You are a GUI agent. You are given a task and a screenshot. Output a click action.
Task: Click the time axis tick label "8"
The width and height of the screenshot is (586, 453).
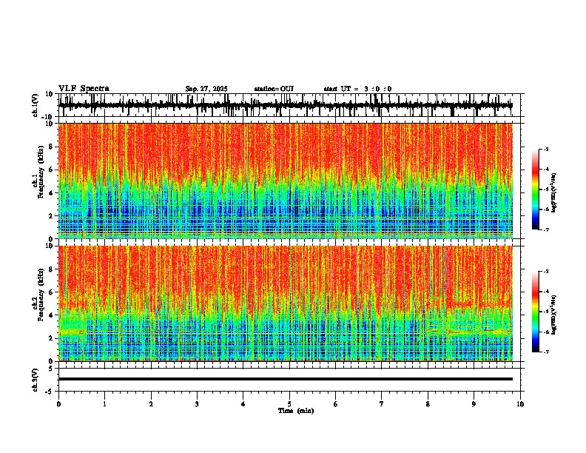tap(428, 404)
